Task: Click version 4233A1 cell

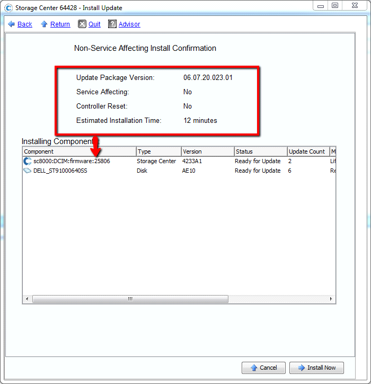Action: coord(192,161)
